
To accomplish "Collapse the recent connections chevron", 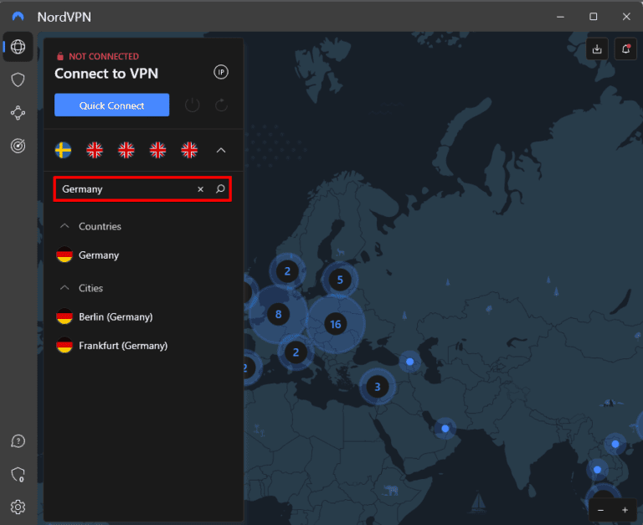I will [221, 150].
